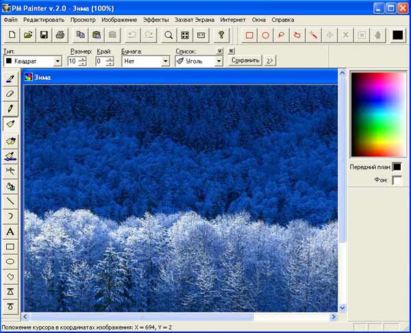
Task: Click the Print icon in toolbar
Action: 60,34
